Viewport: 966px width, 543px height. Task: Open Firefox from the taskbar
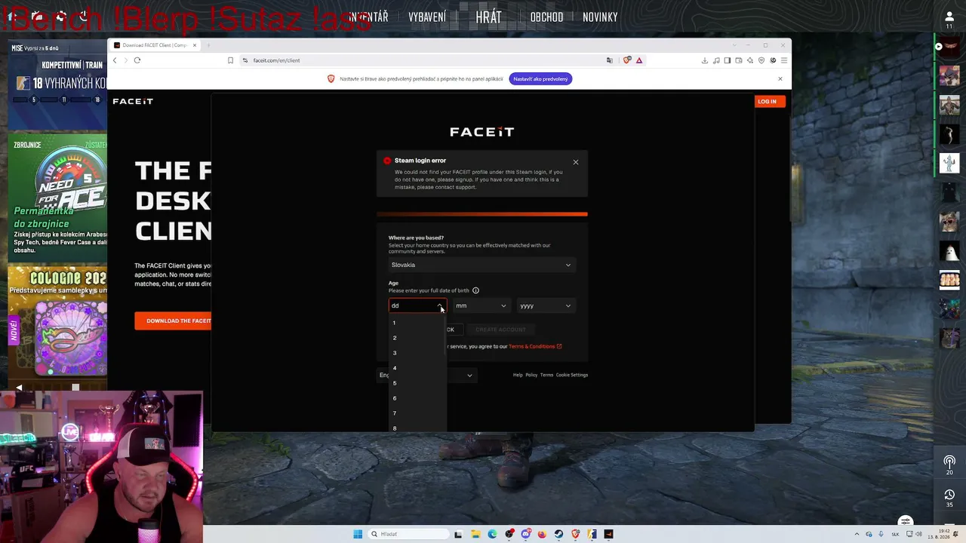tap(542, 534)
